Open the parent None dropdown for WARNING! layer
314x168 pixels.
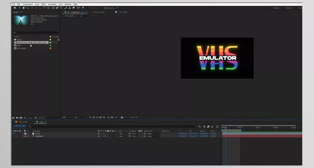click(x=153, y=136)
